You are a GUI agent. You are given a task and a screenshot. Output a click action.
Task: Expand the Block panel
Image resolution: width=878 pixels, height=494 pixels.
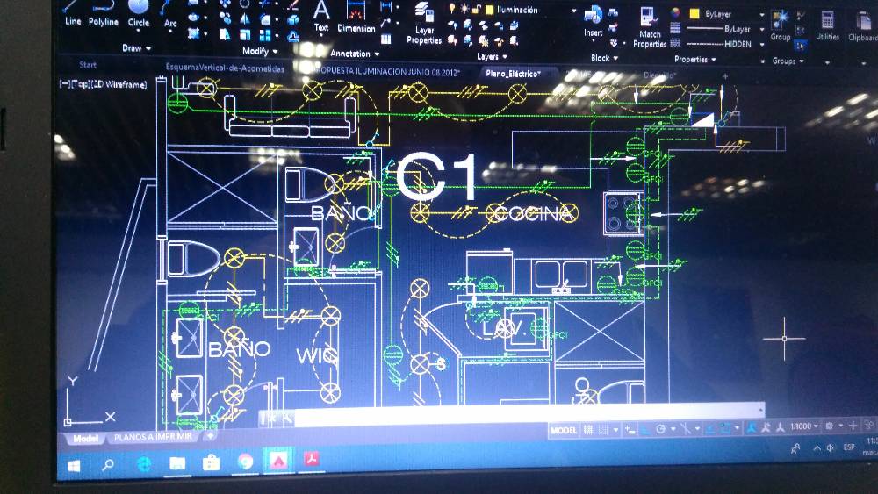pyautogui.click(x=604, y=58)
